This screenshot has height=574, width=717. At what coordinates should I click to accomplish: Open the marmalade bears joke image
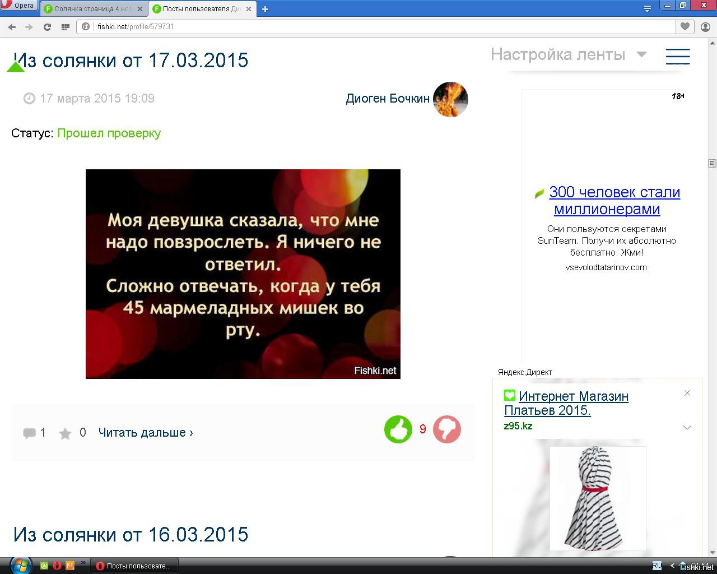tap(243, 274)
